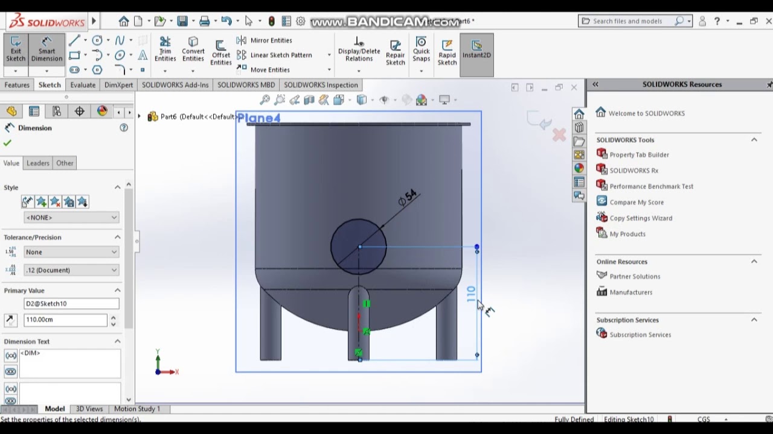Toggle Quick Snaps
The width and height of the screenshot is (773, 434).
coord(421,49)
